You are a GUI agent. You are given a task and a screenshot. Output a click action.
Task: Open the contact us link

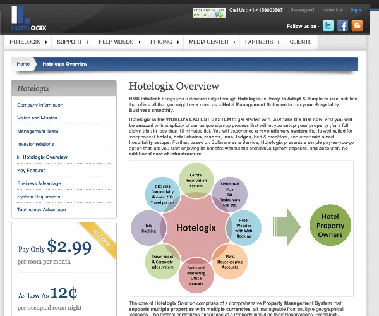click(332, 10)
